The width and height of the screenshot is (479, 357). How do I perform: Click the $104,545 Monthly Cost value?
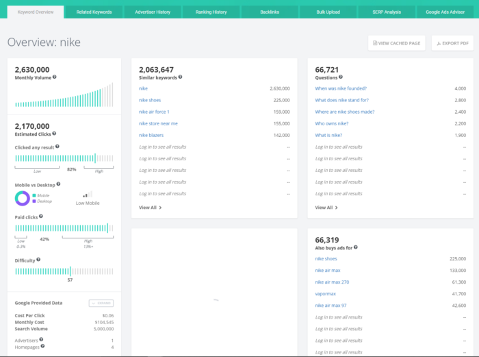pos(104,322)
